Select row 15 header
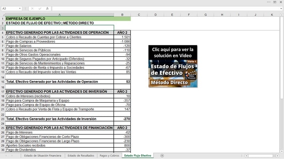This screenshot has height=159, width=284. tap(2, 81)
